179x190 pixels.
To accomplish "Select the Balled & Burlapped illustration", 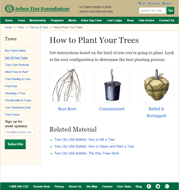I will coord(156,85).
